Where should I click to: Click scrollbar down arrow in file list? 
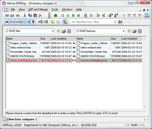[x=144, y=107]
